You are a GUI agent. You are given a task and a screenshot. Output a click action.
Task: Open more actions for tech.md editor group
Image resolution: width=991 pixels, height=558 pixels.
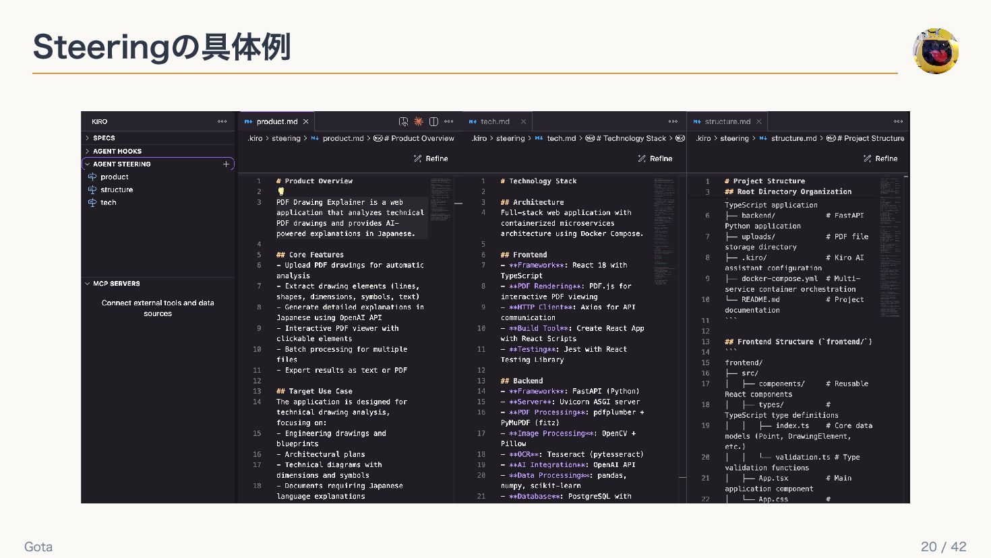pos(673,122)
